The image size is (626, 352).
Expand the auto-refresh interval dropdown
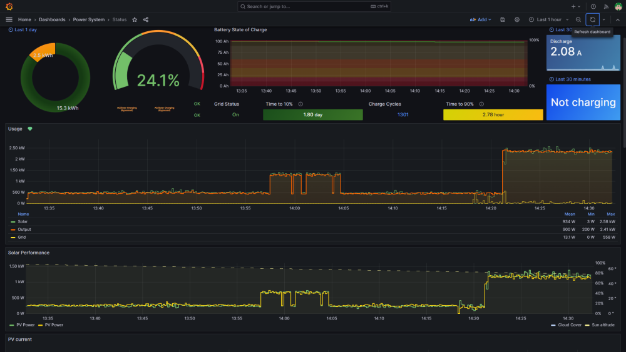coord(603,19)
